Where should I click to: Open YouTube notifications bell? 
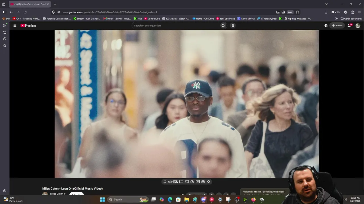click(349, 25)
